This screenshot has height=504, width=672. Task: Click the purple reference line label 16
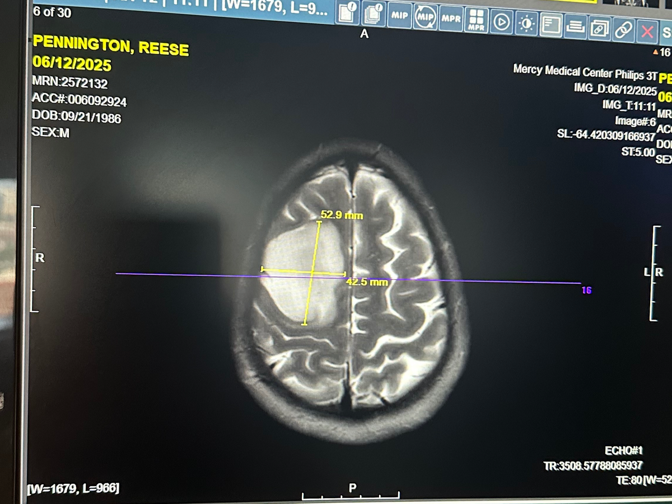click(x=586, y=290)
